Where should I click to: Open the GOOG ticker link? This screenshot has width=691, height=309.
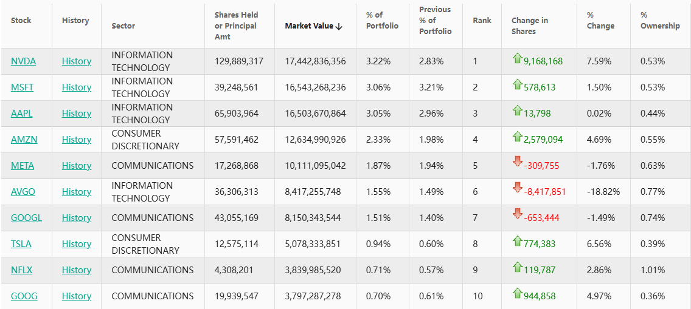tap(24, 296)
